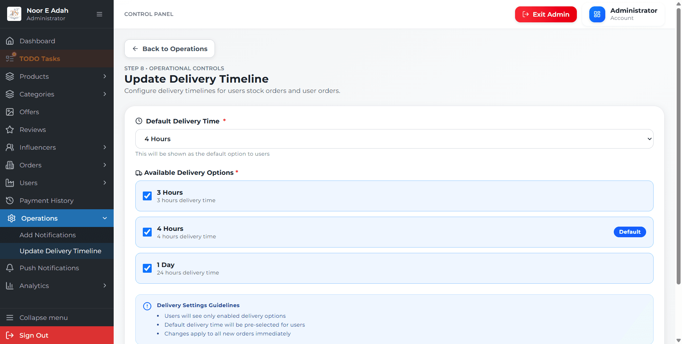The height and width of the screenshot is (344, 682).
Task: Click the Exit Admin button
Action: point(546,14)
